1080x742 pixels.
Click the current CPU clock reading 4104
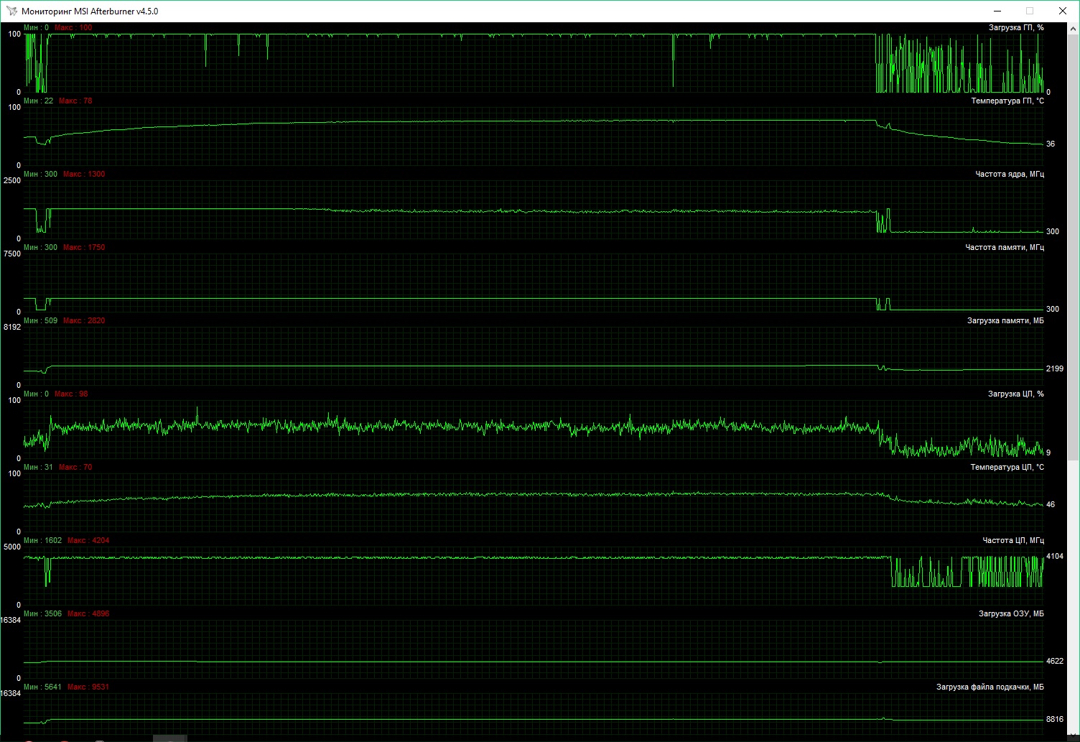pos(1055,556)
